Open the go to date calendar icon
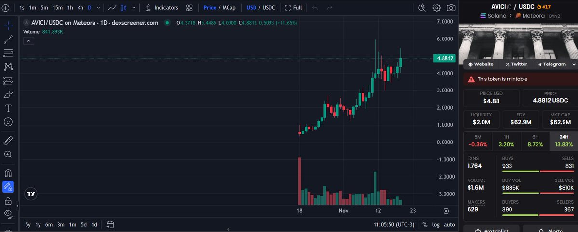578x232 pixels. click(110, 225)
